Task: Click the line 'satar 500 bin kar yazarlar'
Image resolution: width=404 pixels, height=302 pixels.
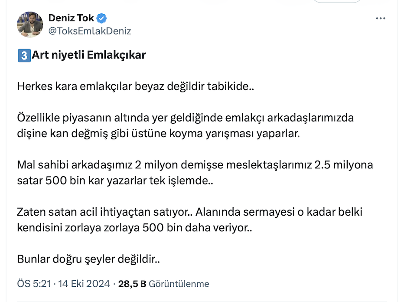Action: (x=115, y=181)
